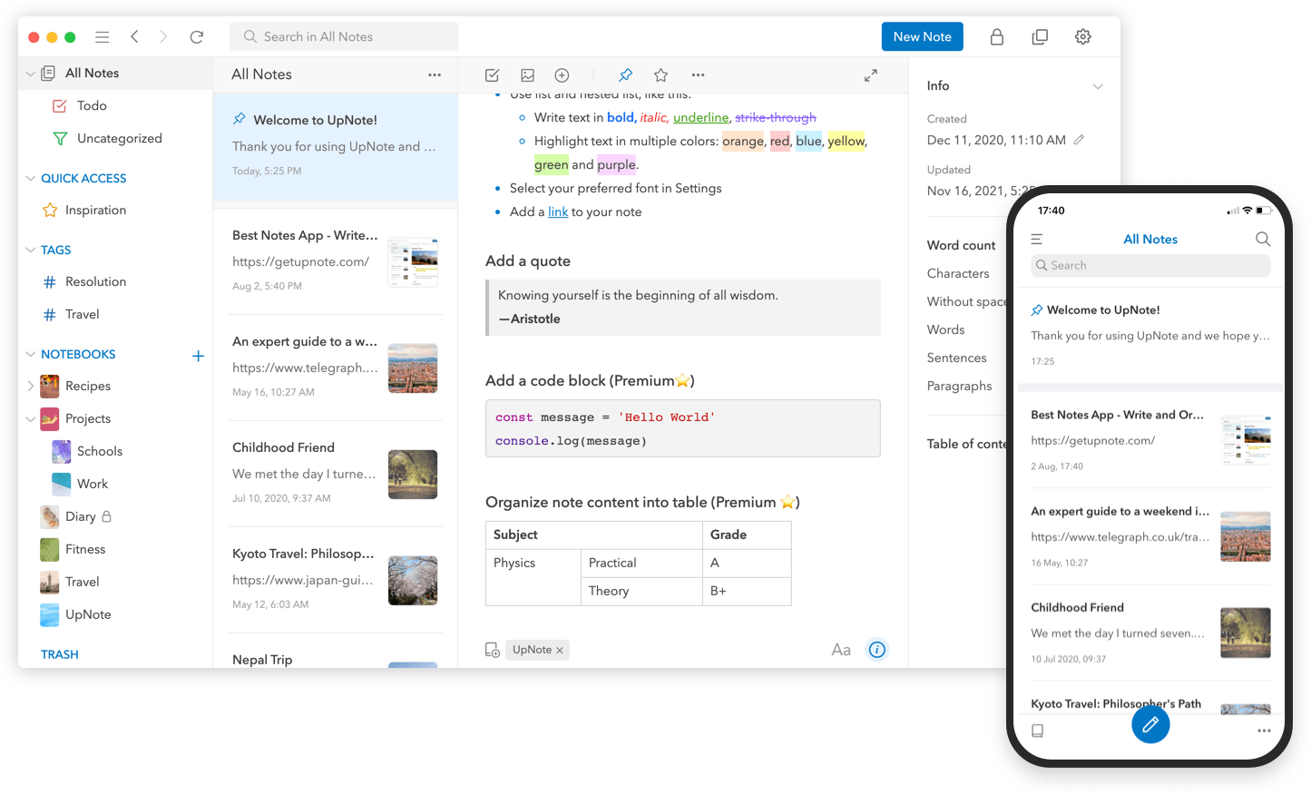Viewport: 1311px width, 795px height.
Task: Tap the phone notebook icon at bottom
Action: pos(1037,731)
